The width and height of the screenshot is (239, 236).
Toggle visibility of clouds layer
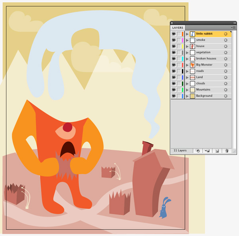point(174,84)
